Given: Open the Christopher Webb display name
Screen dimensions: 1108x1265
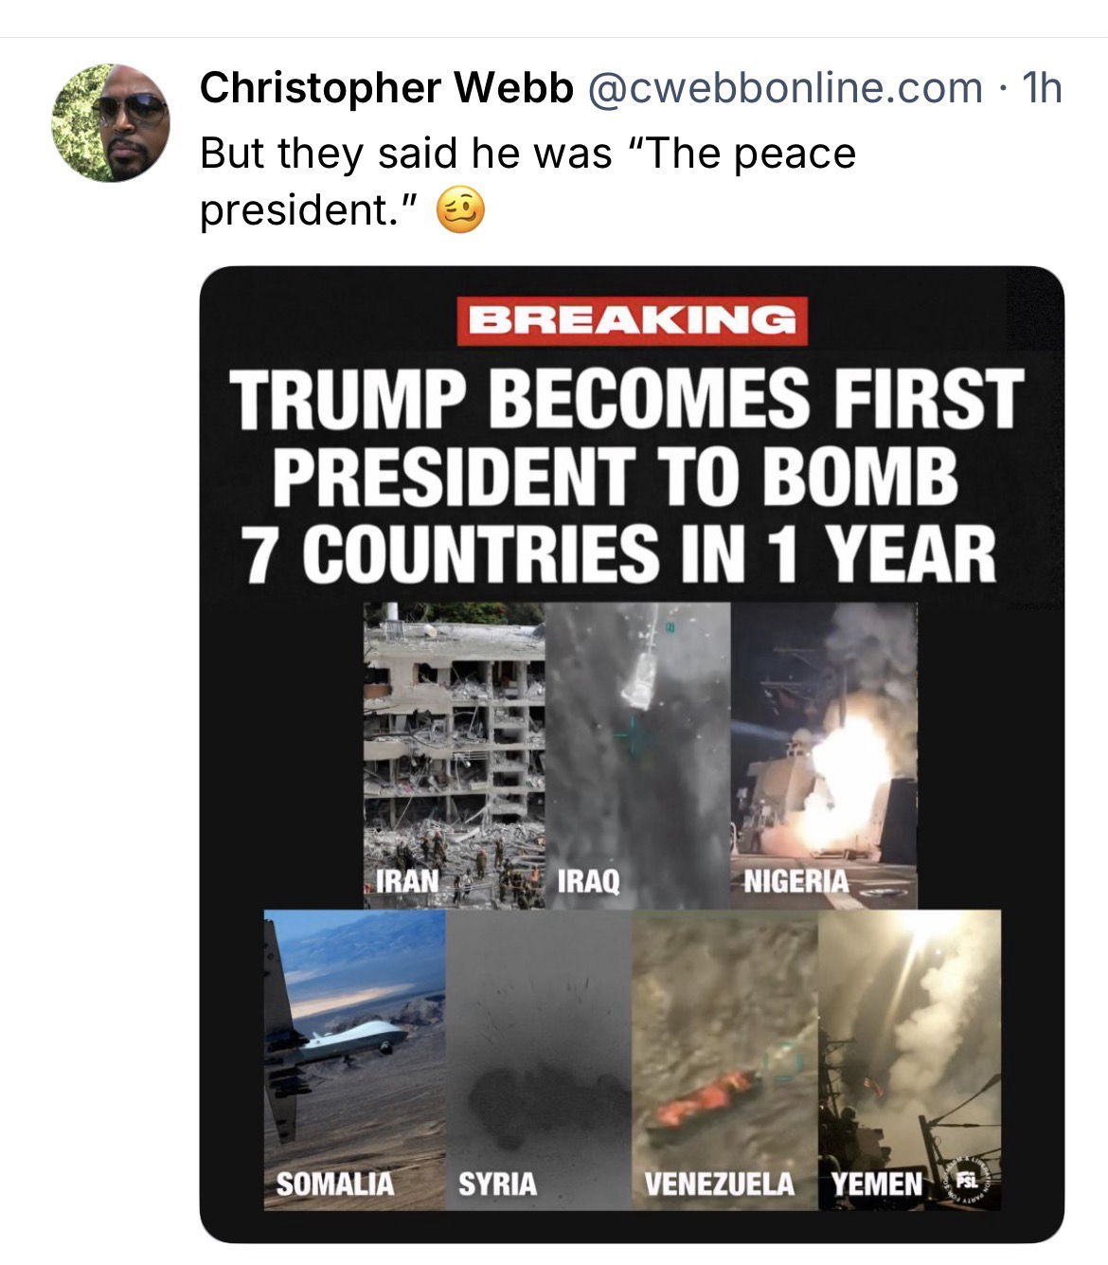Looking at the screenshot, I should (x=386, y=88).
